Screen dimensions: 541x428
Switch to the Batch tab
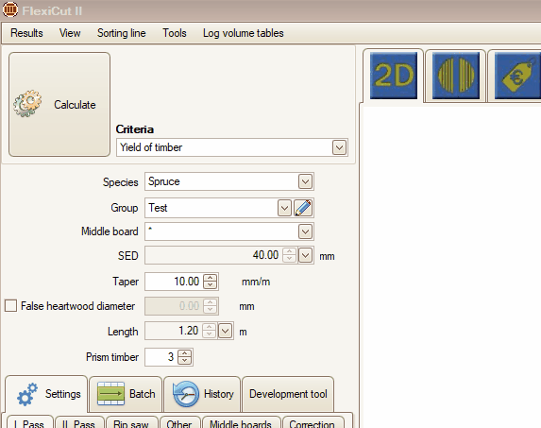pos(126,394)
